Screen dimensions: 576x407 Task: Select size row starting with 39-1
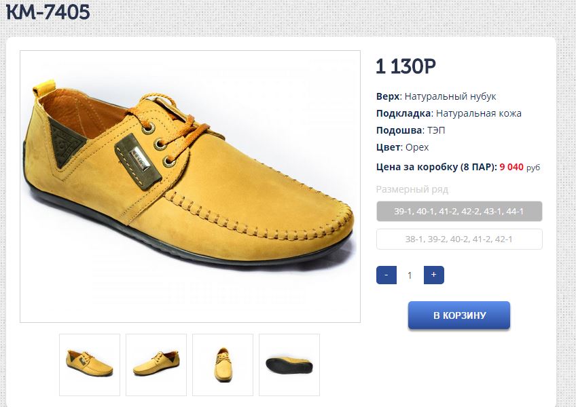pyautogui.click(x=459, y=212)
